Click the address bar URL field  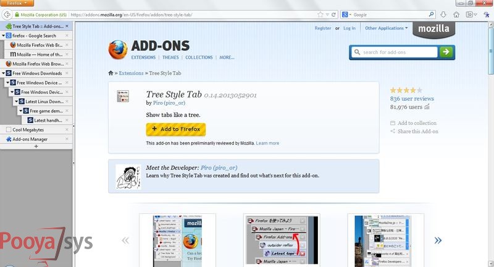pyautogui.click(x=192, y=14)
